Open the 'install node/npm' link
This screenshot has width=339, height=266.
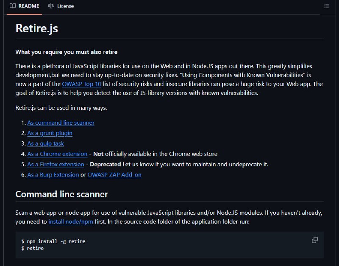coord(71,221)
